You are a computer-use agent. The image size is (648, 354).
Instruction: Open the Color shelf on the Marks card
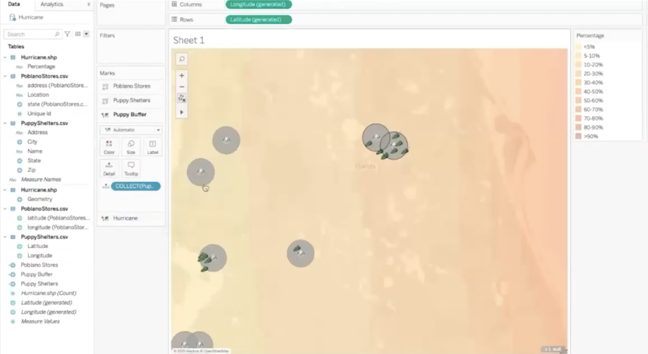109,147
